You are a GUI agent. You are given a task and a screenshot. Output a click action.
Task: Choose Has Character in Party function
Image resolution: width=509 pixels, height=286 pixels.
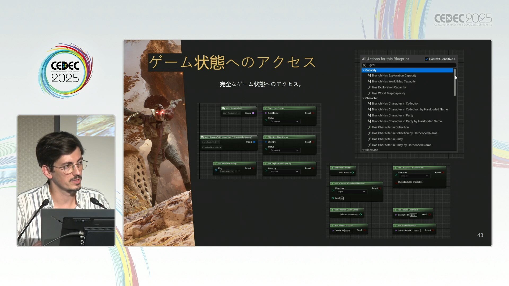point(385,139)
